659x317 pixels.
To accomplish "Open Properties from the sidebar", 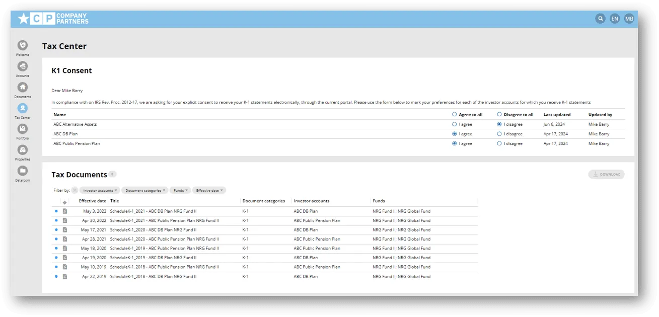I will pyautogui.click(x=22, y=150).
